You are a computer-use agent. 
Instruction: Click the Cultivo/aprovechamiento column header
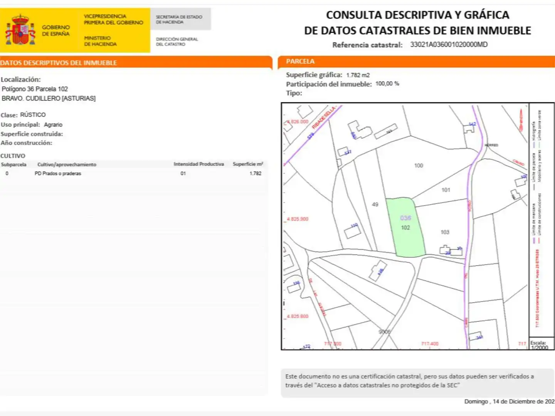(x=67, y=164)
